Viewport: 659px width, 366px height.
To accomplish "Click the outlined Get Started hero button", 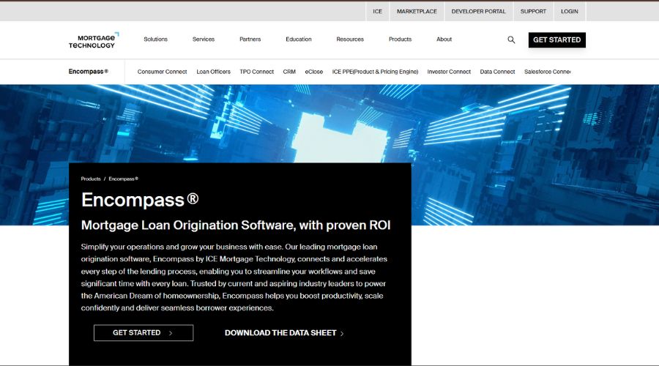I will click(144, 333).
